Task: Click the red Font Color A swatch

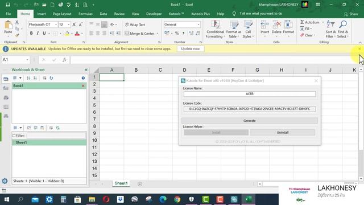Action: click(x=77, y=34)
